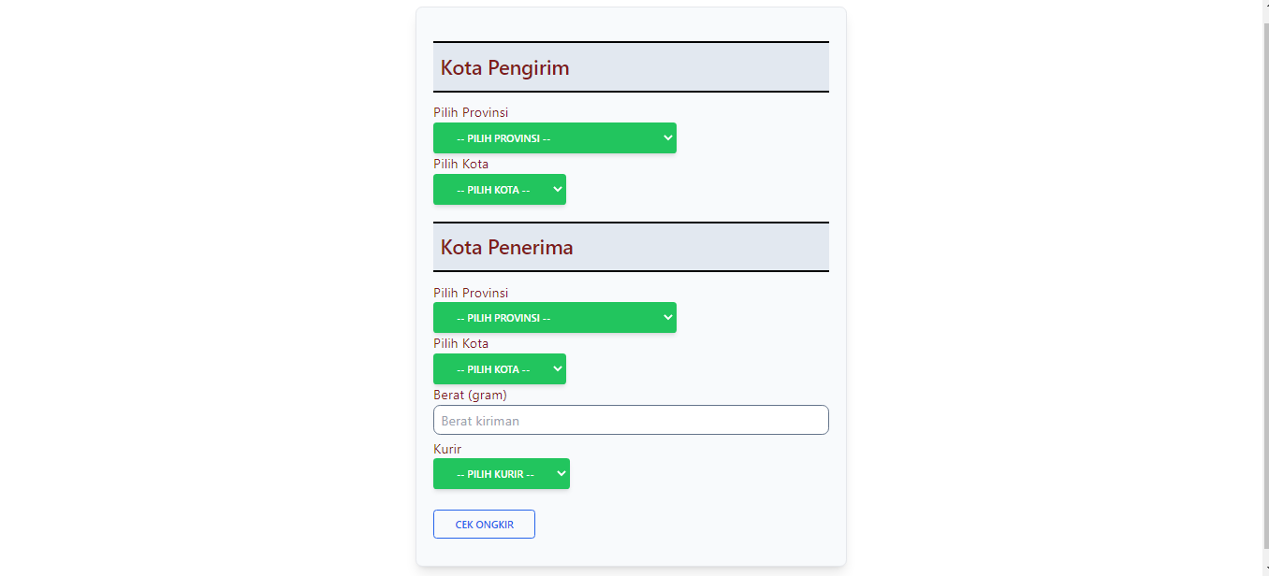Viewport: 1269px width, 576px height.
Task: Focus the Berat kiriman weight field
Action: click(631, 420)
